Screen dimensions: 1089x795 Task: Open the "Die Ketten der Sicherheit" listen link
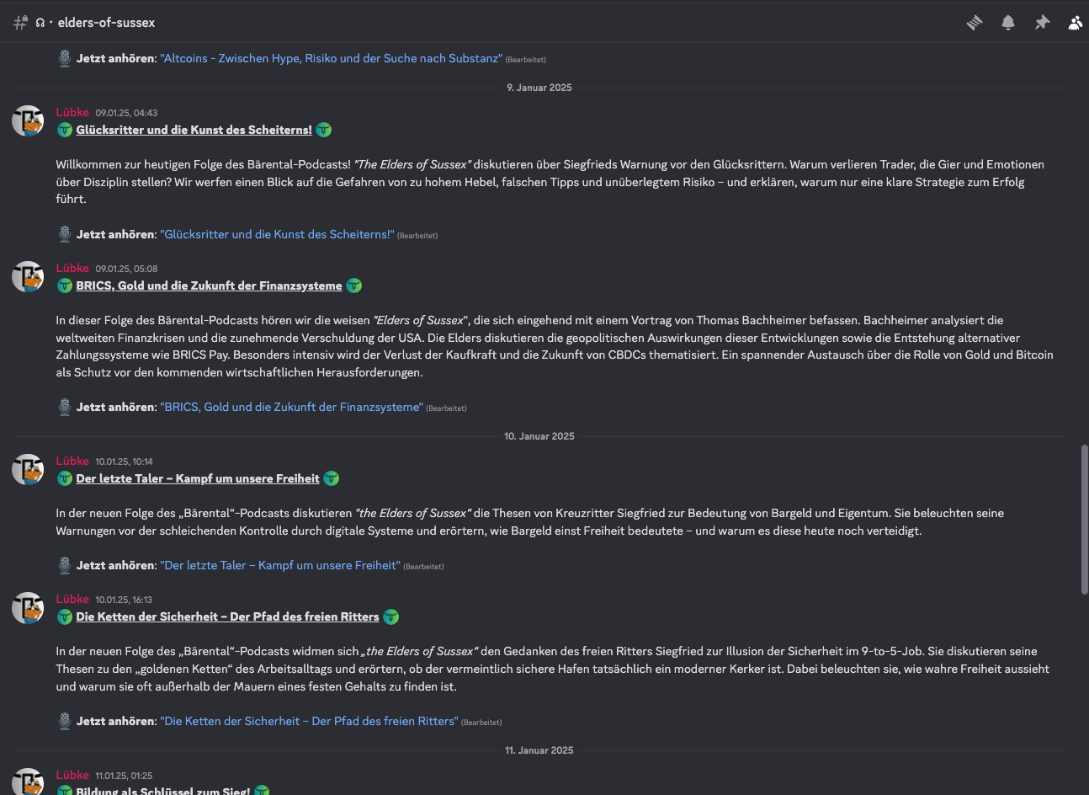309,721
